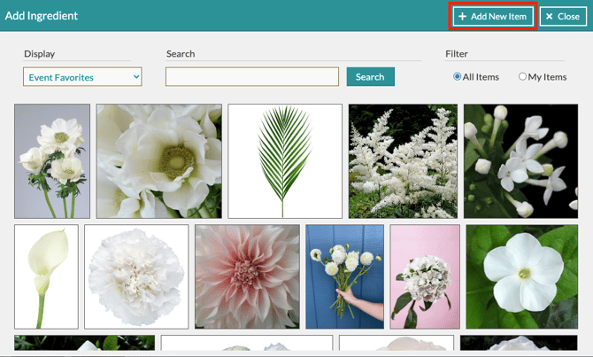This screenshot has width=593, height=357.
Task: Focus the ingredient search text field
Action: pyautogui.click(x=252, y=77)
